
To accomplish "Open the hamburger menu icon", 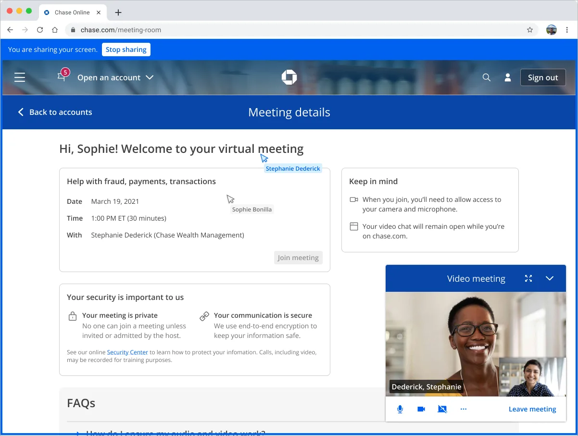I will click(20, 77).
